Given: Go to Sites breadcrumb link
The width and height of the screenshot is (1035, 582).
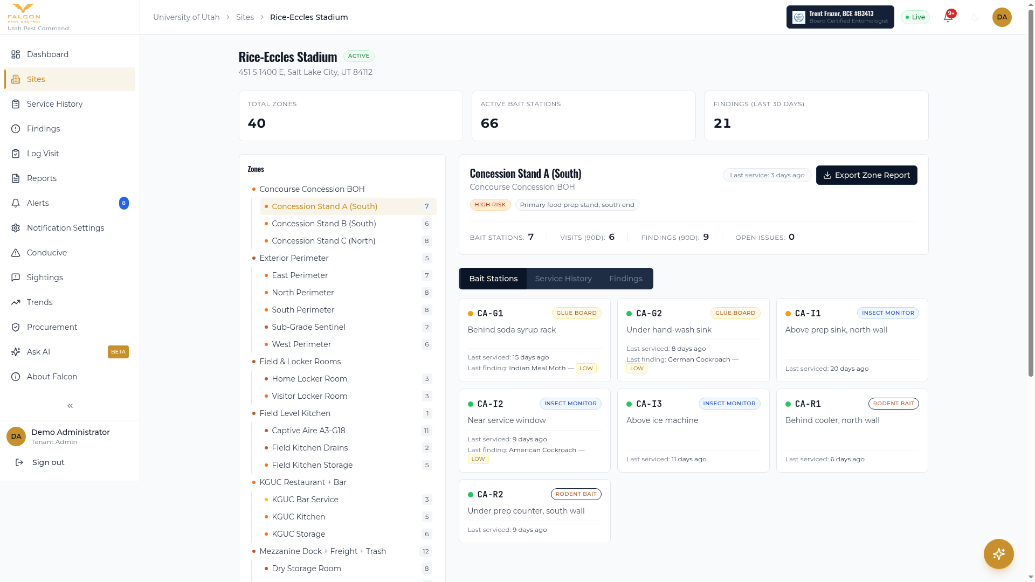Looking at the screenshot, I should click(x=245, y=17).
